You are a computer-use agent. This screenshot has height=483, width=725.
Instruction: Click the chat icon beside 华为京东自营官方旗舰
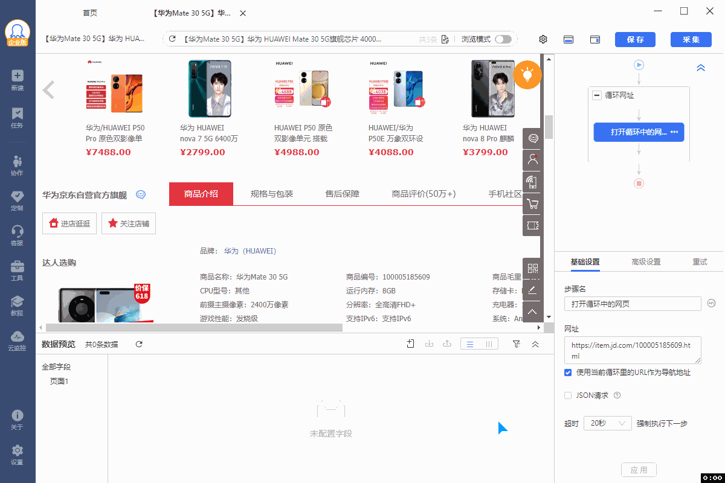click(x=141, y=194)
